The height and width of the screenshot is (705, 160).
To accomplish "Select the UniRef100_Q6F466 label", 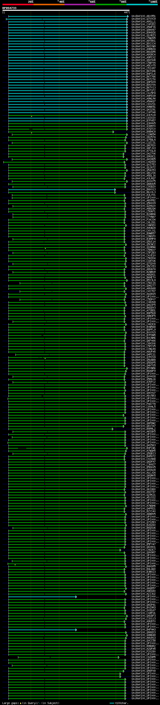I will click(x=143, y=341).
